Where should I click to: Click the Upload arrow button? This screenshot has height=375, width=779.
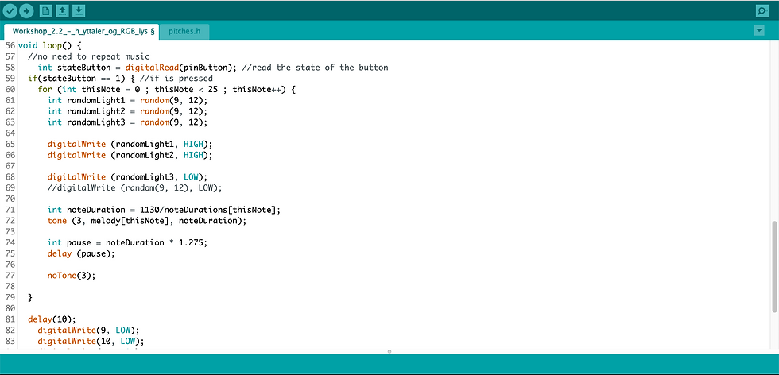tap(25, 10)
